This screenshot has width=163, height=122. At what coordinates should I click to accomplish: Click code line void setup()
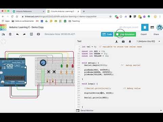click(x=90, y=63)
